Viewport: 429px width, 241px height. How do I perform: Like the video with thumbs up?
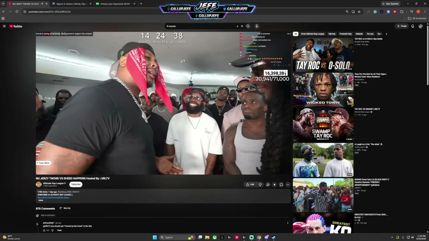(250, 184)
